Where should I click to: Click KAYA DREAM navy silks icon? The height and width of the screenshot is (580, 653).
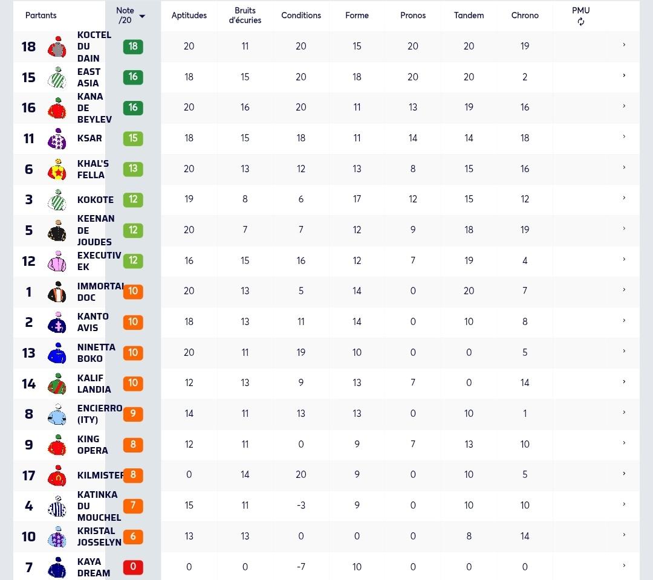(57, 567)
